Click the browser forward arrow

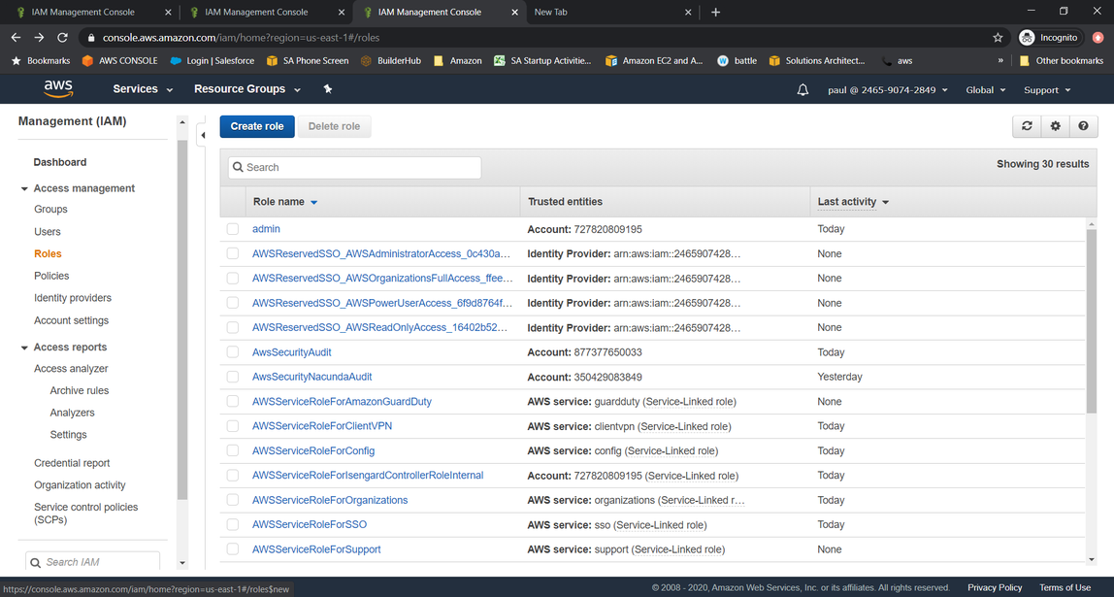(39, 38)
